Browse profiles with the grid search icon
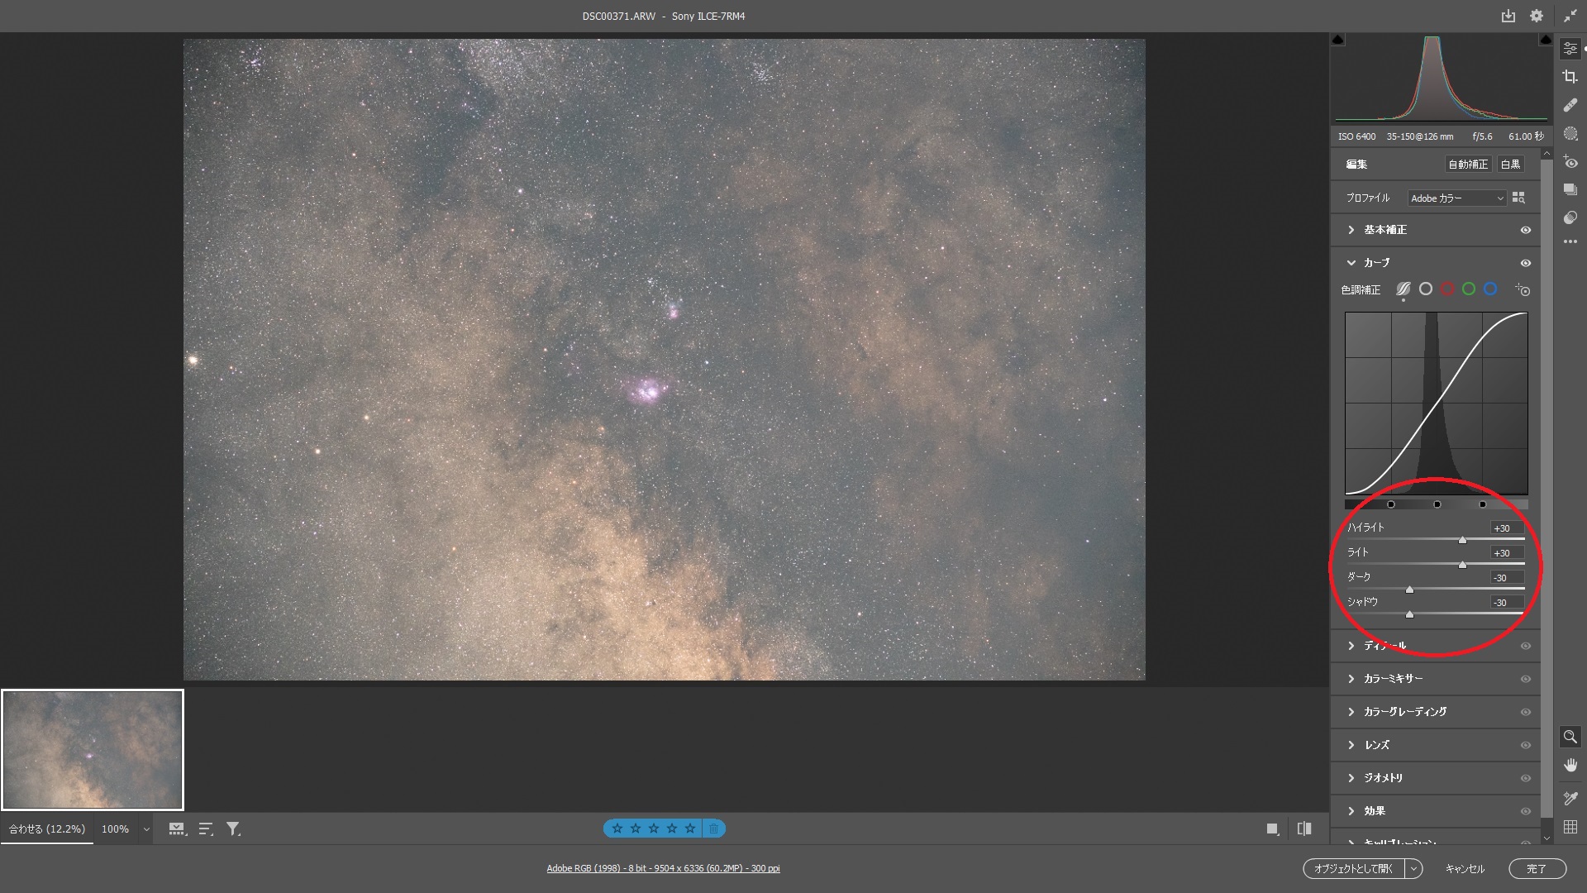Screen dimensions: 1587x893 [x=1518, y=198]
